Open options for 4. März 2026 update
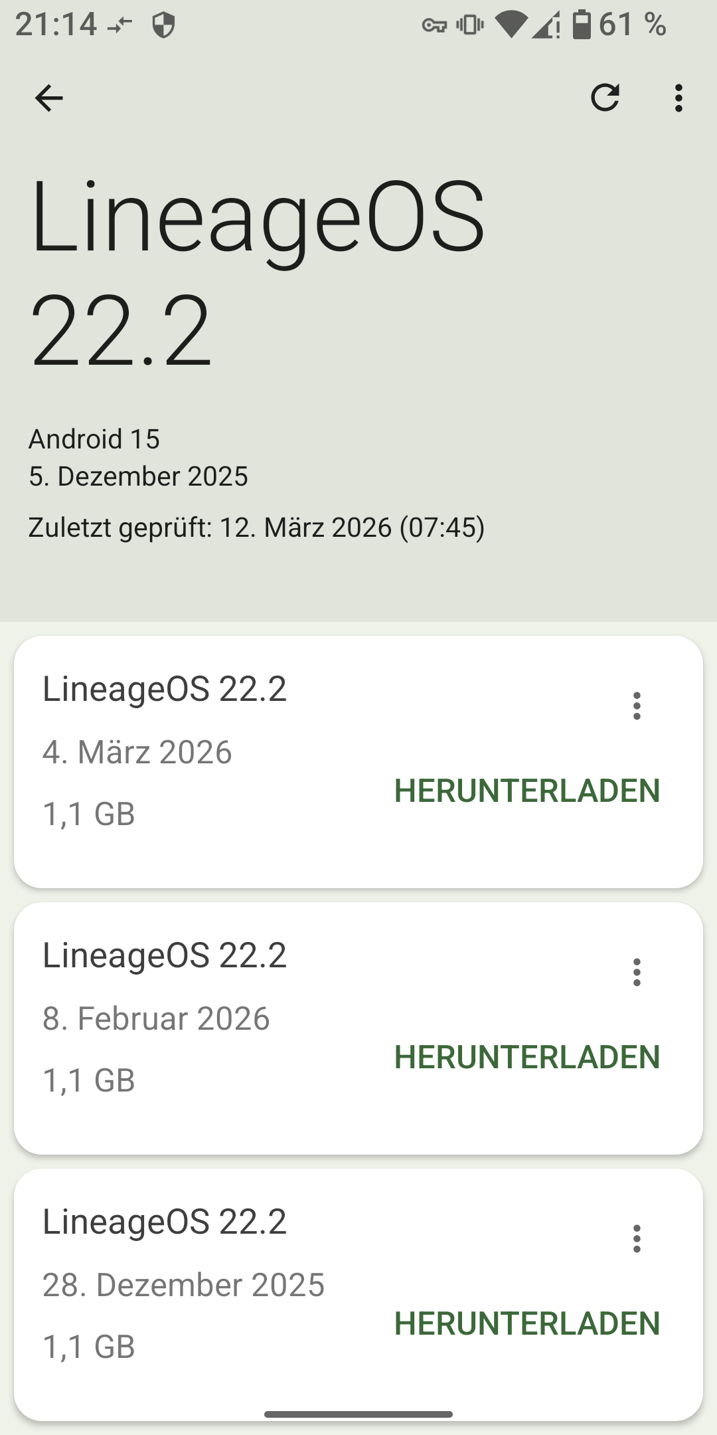Image resolution: width=717 pixels, height=1435 pixels. click(637, 706)
